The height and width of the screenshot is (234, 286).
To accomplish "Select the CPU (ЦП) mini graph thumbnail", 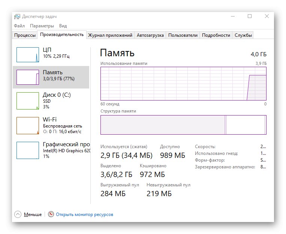I will (28, 55).
